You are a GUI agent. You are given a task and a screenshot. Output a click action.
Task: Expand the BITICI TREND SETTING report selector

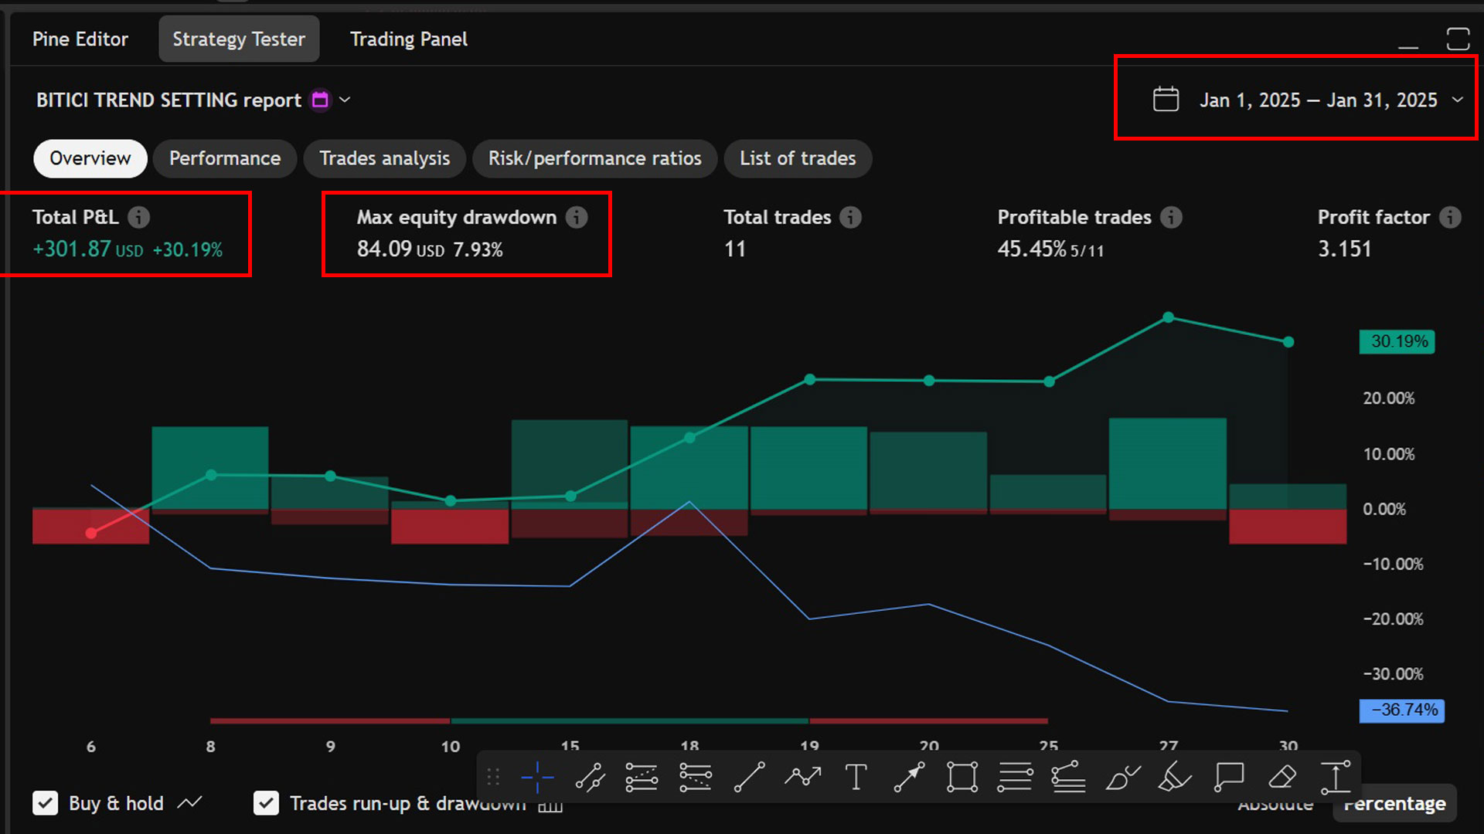pos(345,100)
